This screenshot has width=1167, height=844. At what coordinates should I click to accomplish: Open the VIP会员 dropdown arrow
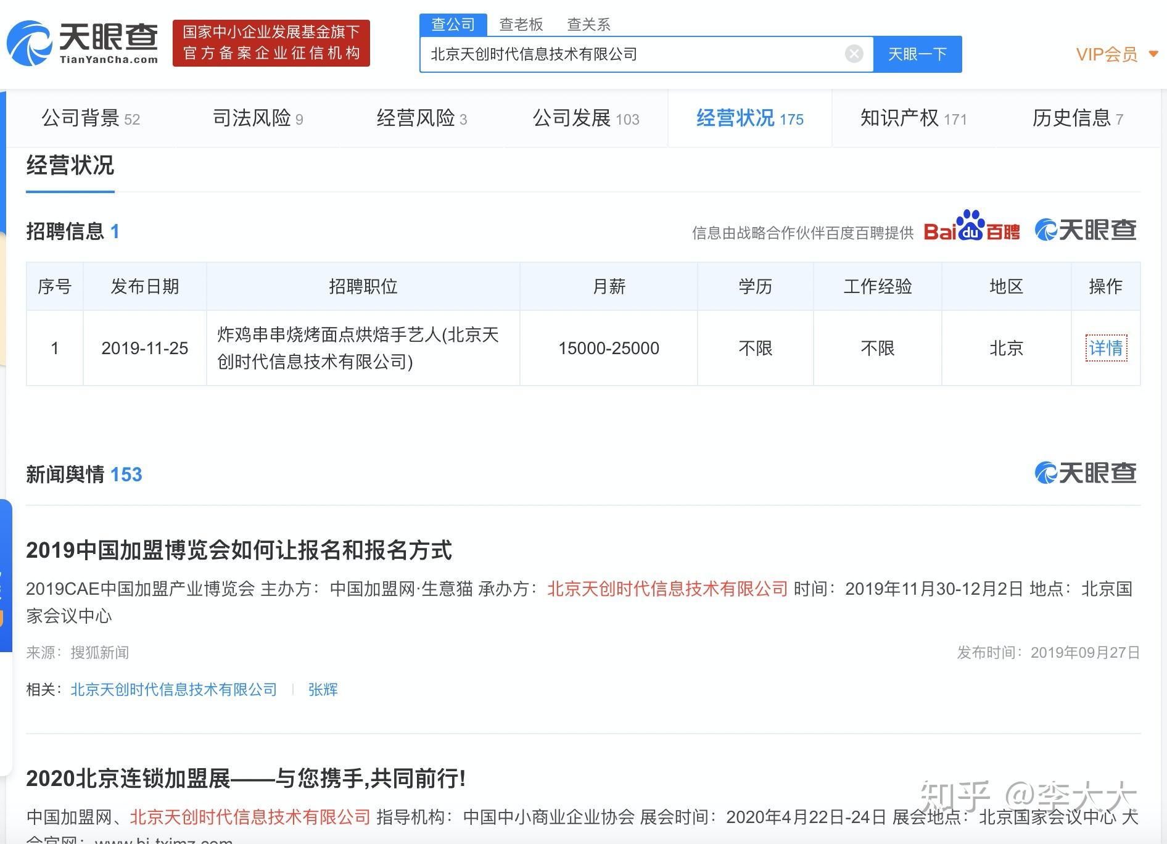pos(1153,54)
